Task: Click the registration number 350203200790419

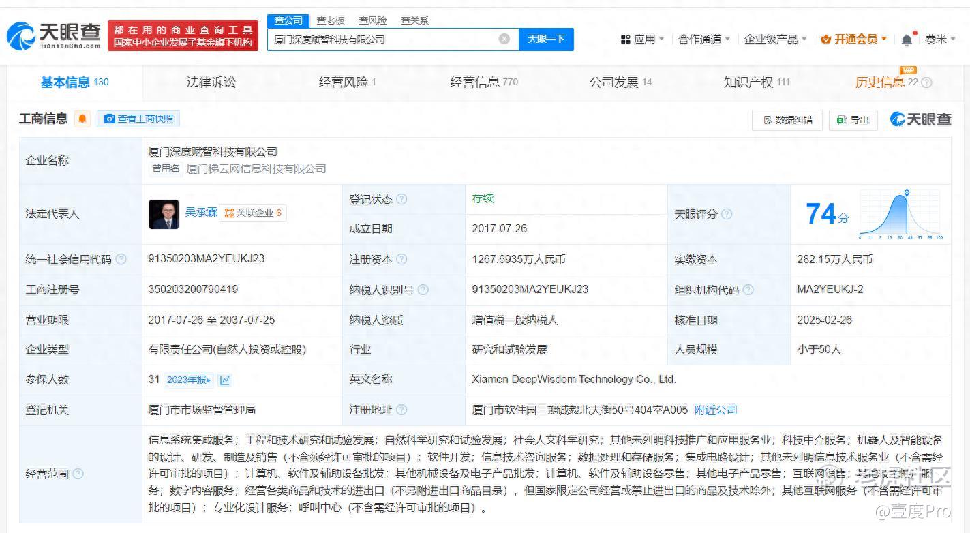Action: click(x=194, y=289)
